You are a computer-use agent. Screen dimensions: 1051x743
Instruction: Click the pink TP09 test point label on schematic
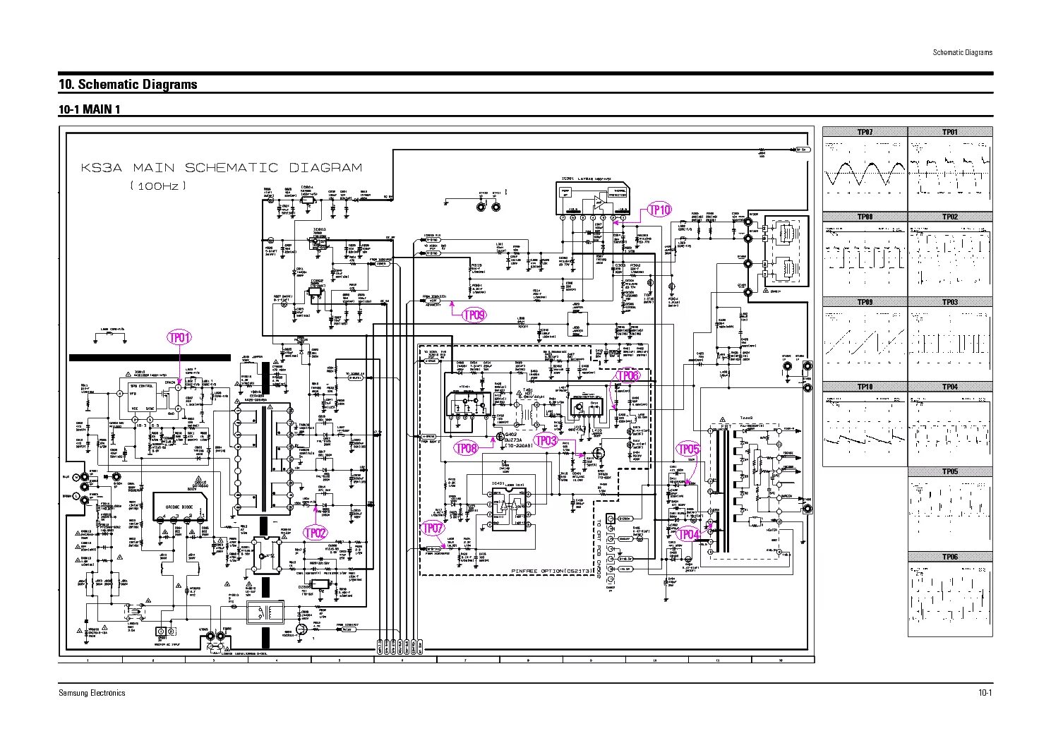(474, 315)
